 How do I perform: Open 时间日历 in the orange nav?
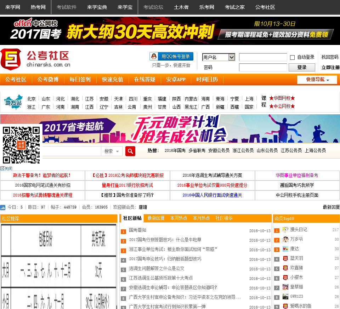pyautogui.click(x=207, y=80)
